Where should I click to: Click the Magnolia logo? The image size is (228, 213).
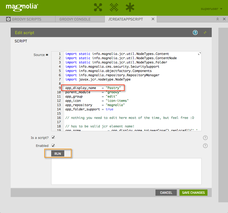(22, 7)
